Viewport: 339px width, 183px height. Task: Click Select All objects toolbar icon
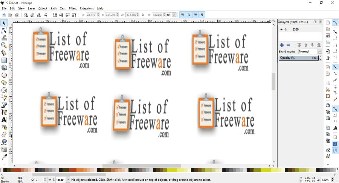(x=4, y=15)
